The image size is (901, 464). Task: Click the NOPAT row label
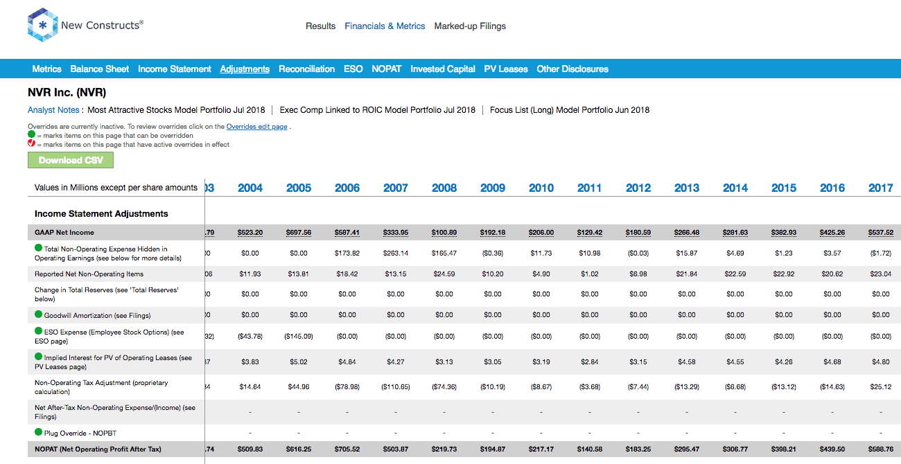[x=98, y=449]
